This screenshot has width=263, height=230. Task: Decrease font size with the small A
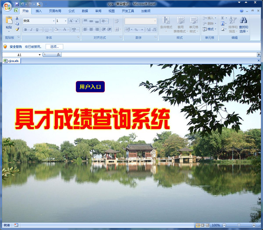(x=76, y=21)
